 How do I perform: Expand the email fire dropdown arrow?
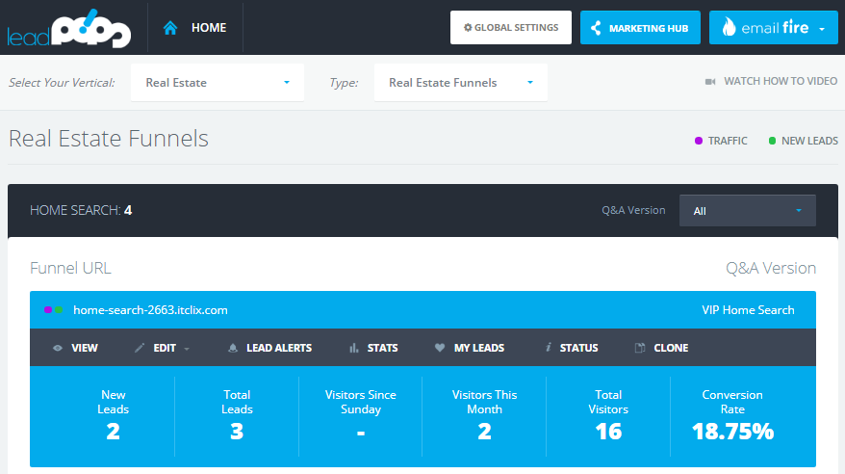[x=822, y=29]
